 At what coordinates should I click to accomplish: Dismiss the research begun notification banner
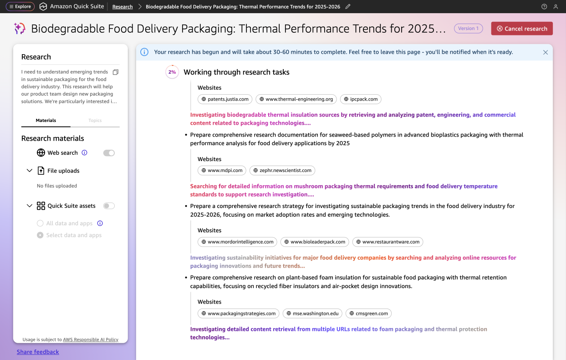[x=545, y=52]
